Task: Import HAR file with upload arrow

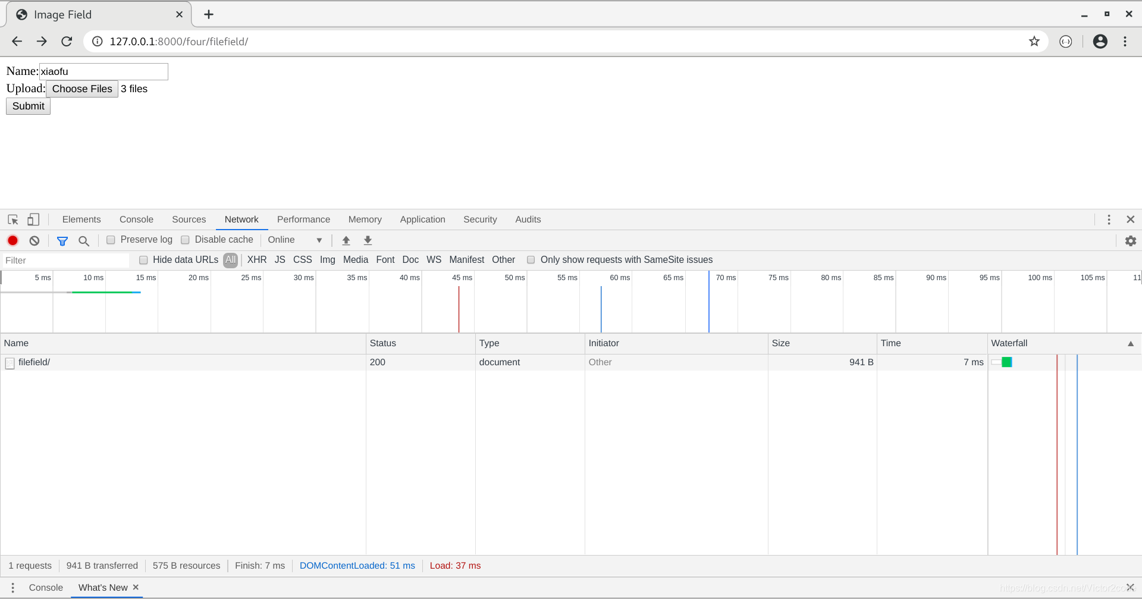Action: [x=346, y=240]
